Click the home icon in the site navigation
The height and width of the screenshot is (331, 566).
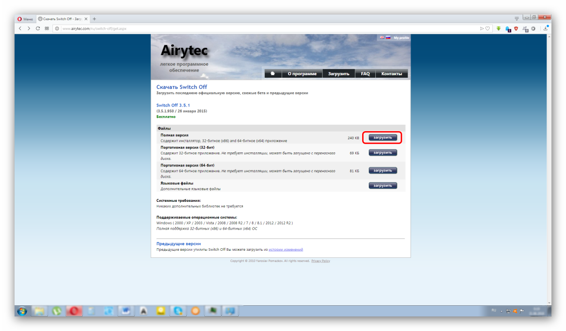[x=273, y=74]
